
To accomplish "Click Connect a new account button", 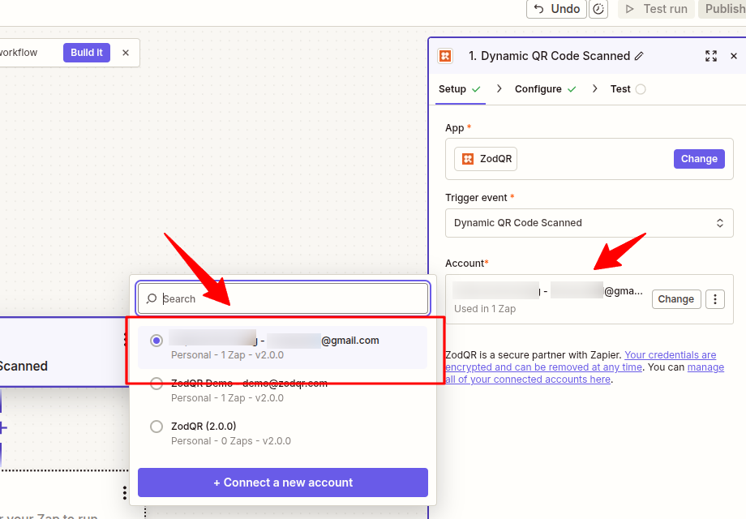I will coord(283,483).
